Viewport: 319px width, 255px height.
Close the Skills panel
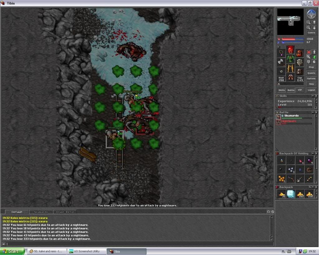tap(316, 96)
